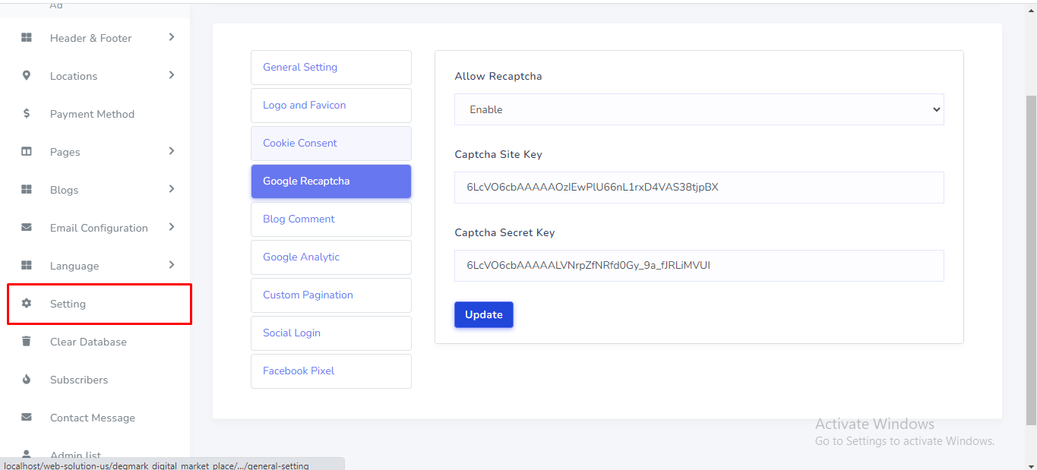The width and height of the screenshot is (1037, 470).
Task: Expand the Header & Footer chevron
Action: (x=172, y=37)
